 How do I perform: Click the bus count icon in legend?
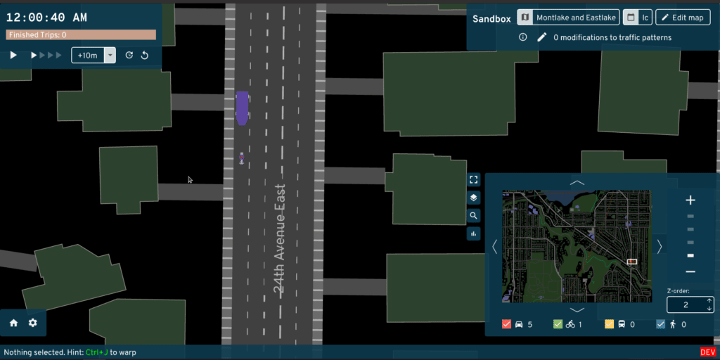[x=622, y=325]
